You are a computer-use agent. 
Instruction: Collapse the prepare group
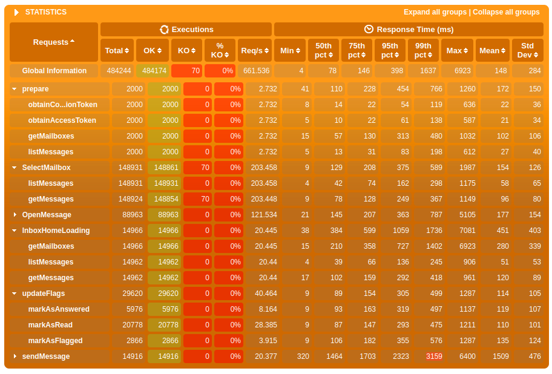[x=15, y=89]
